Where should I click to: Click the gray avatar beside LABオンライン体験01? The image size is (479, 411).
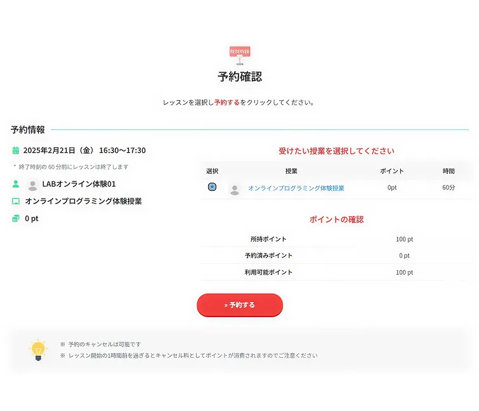tap(32, 185)
